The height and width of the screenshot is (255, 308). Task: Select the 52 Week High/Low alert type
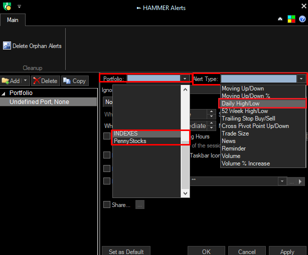point(263,111)
